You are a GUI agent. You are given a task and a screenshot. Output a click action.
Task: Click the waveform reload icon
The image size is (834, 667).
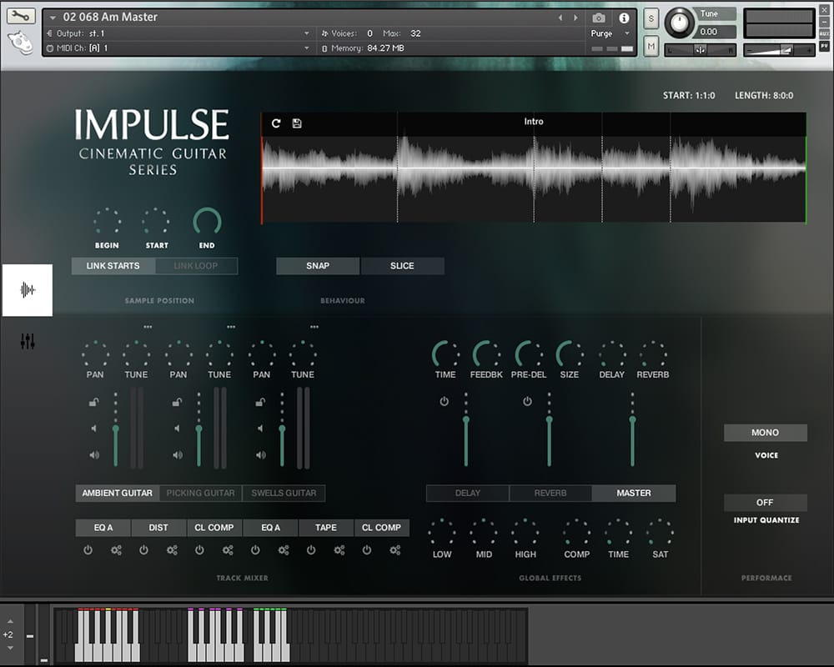coord(276,123)
